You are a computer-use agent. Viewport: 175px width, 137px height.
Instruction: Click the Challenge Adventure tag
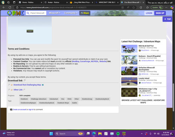click(38, 99)
